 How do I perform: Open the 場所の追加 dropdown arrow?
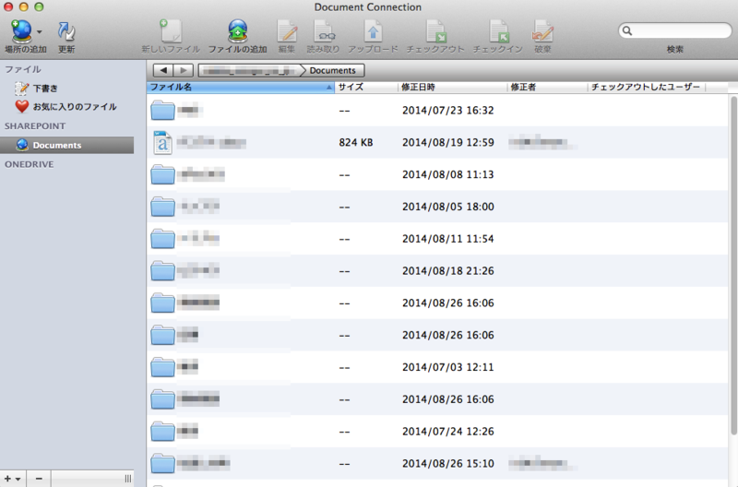(40, 32)
